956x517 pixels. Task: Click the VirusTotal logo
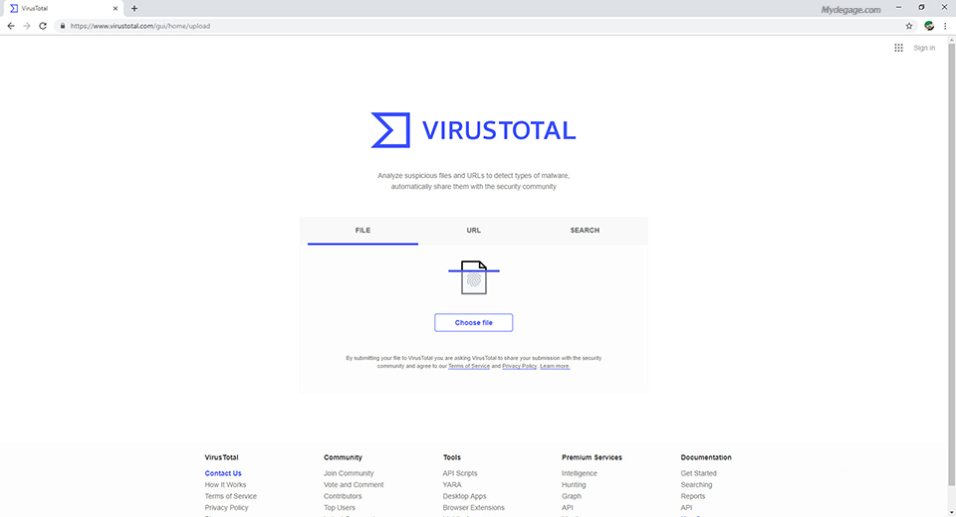click(473, 129)
